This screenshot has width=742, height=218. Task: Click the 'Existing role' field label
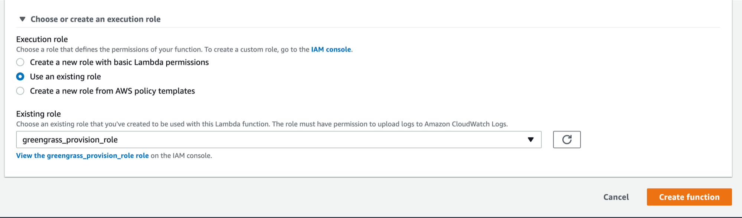pos(39,114)
